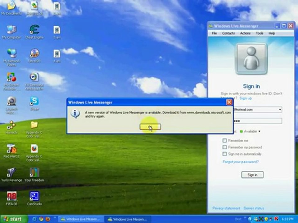298x223 pixels.
Task: Close the new version message dialog
Action: pyautogui.click(x=229, y=103)
